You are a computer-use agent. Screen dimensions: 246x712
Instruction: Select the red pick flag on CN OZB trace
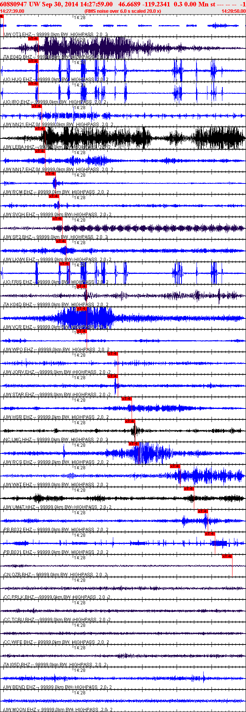point(227,556)
